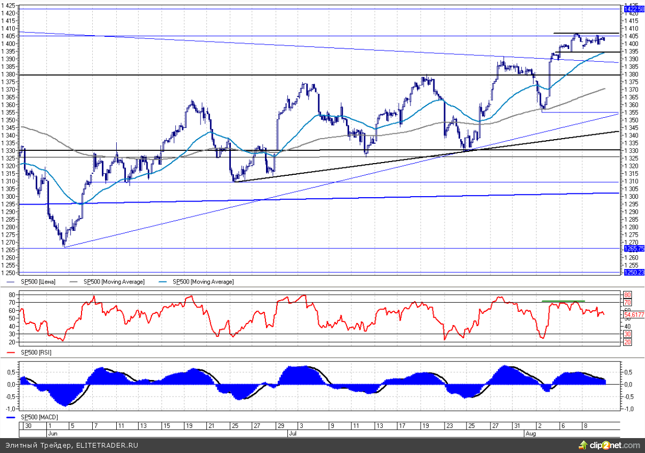Select the 1265.75 price level label
This screenshot has height=453, width=645.
(x=634, y=249)
